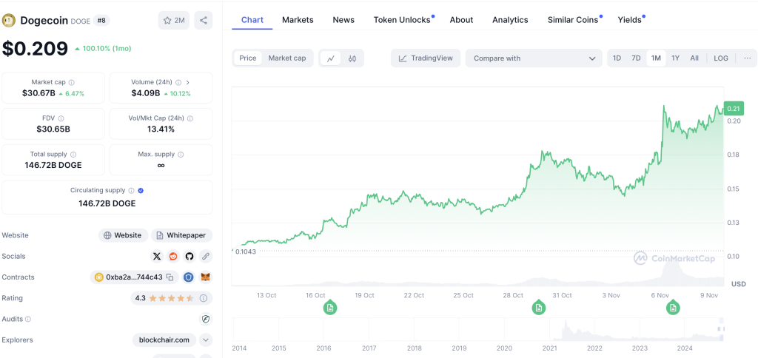Click the news marker near 28 Oct
This screenshot has width=758, height=358.
(x=539, y=307)
